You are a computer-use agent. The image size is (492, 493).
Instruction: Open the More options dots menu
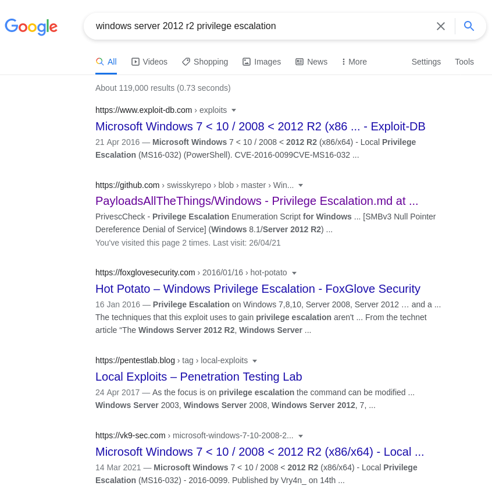pyautogui.click(x=344, y=62)
